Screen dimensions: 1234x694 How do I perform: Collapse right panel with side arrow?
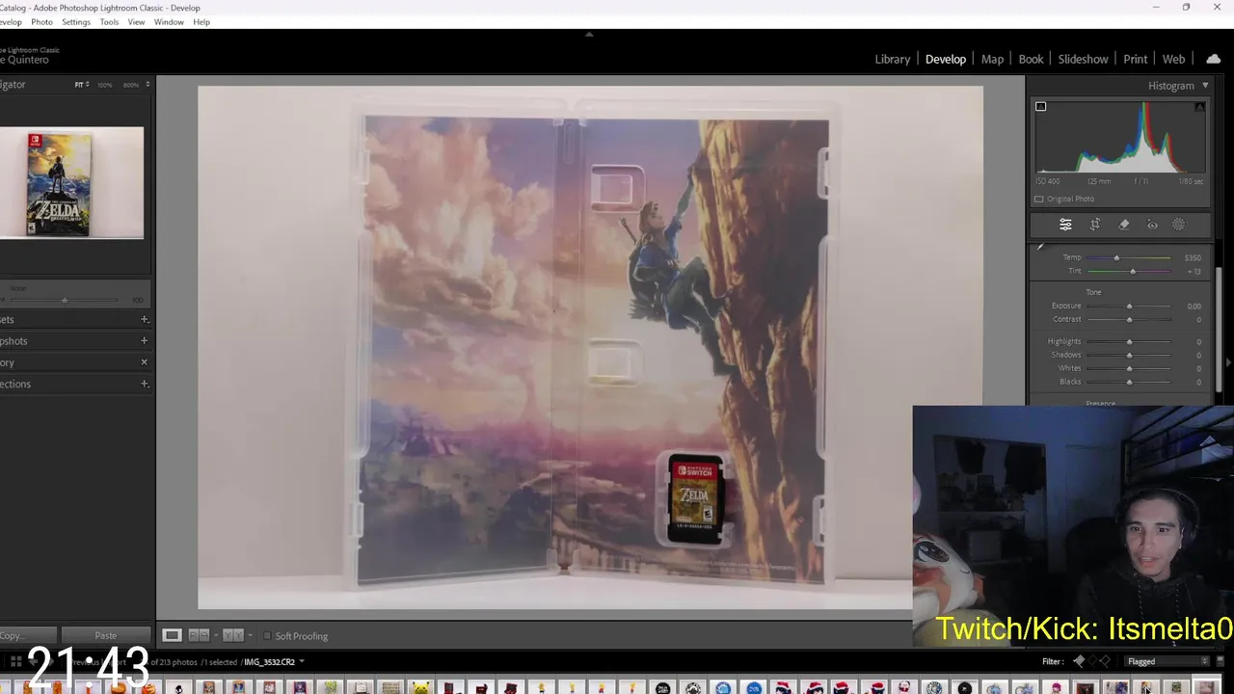[x=1228, y=362]
